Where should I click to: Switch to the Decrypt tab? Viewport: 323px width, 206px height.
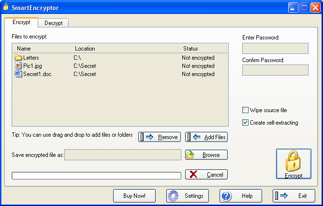[53, 23]
